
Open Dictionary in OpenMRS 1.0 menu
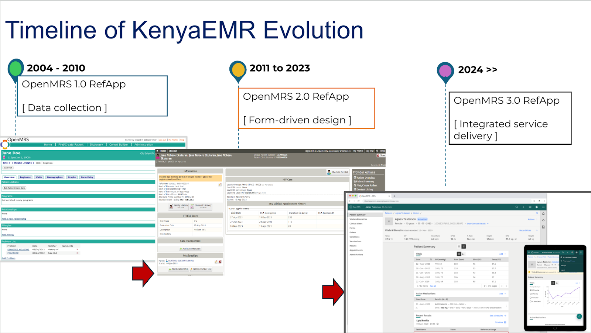pyautogui.click(x=96, y=145)
